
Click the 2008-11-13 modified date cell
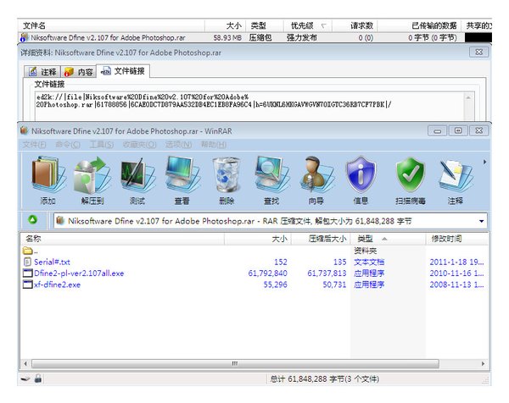[x=456, y=284]
